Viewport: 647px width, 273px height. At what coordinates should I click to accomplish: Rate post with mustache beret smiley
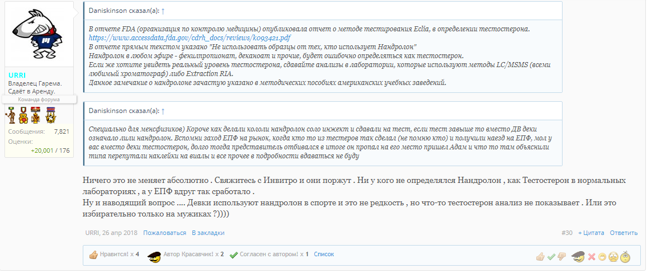point(578,257)
